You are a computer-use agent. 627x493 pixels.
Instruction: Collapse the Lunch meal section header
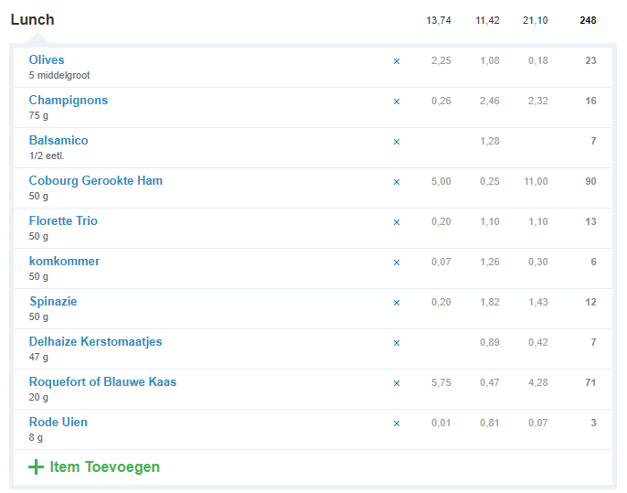coord(32,20)
